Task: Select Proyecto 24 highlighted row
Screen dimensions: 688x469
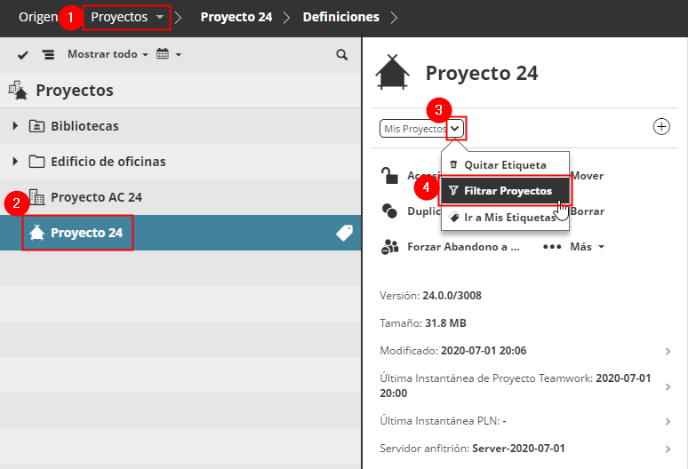Action: click(180, 233)
